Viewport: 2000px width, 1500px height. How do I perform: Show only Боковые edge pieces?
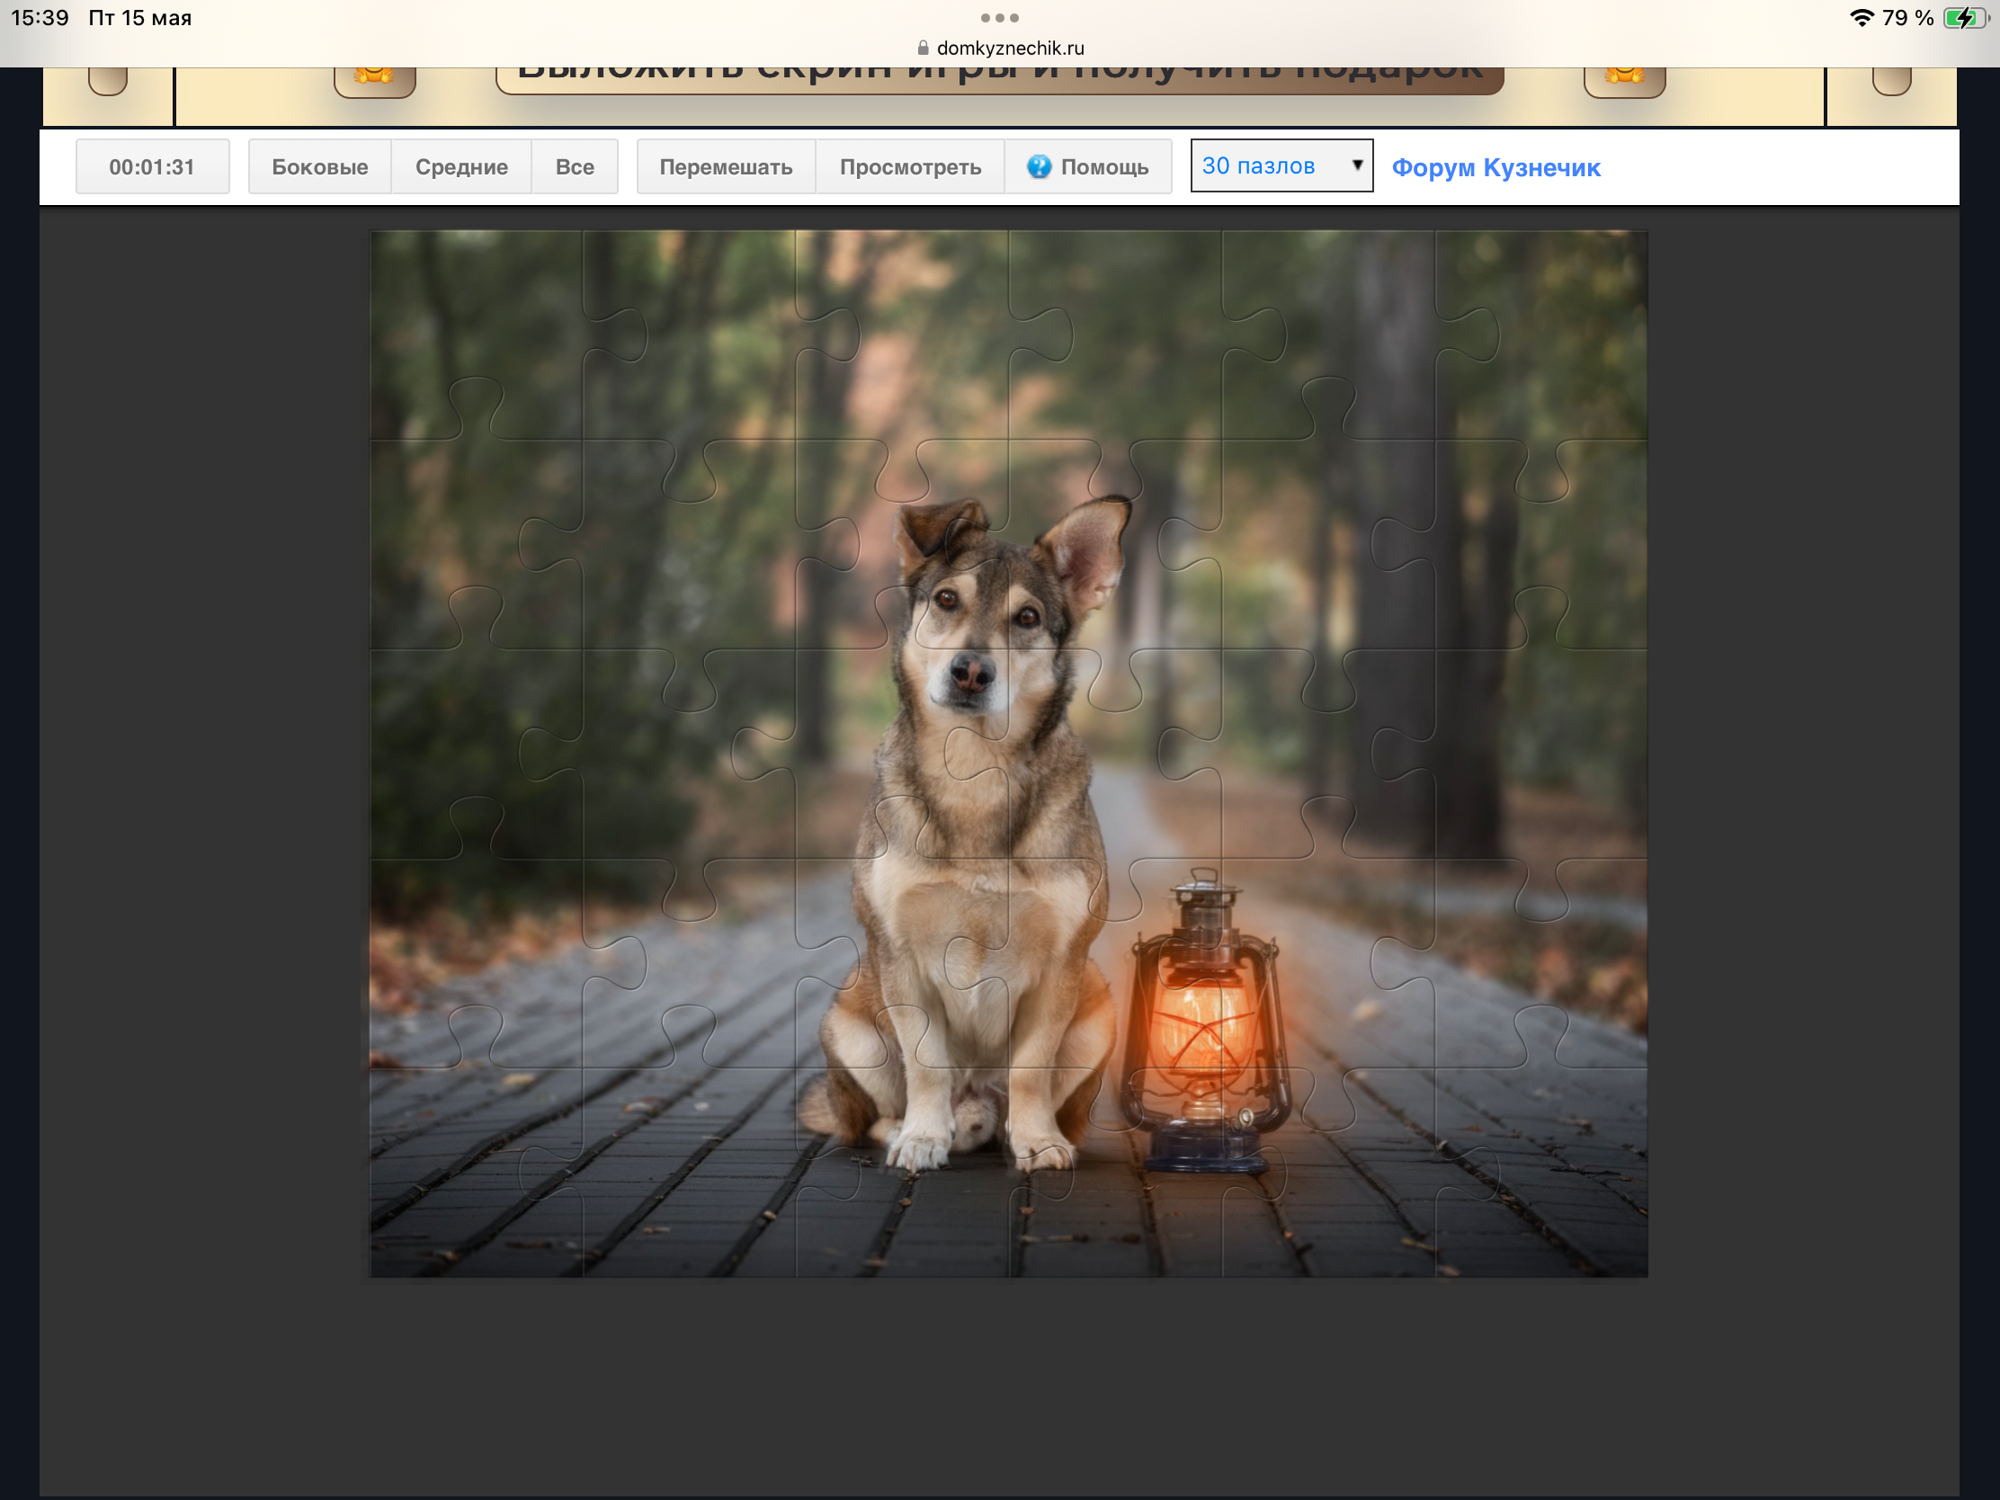[320, 166]
